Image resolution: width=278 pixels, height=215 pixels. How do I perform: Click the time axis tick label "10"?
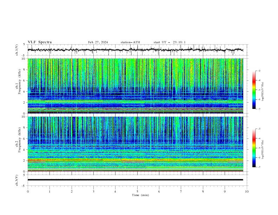pyautogui.click(x=247, y=191)
